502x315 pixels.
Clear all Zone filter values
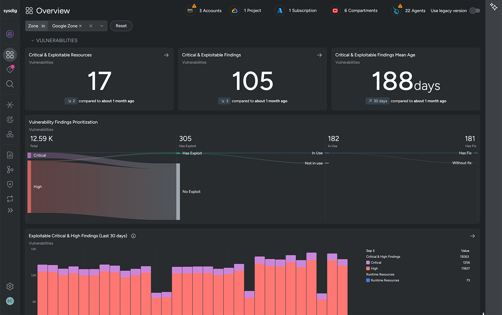point(91,26)
